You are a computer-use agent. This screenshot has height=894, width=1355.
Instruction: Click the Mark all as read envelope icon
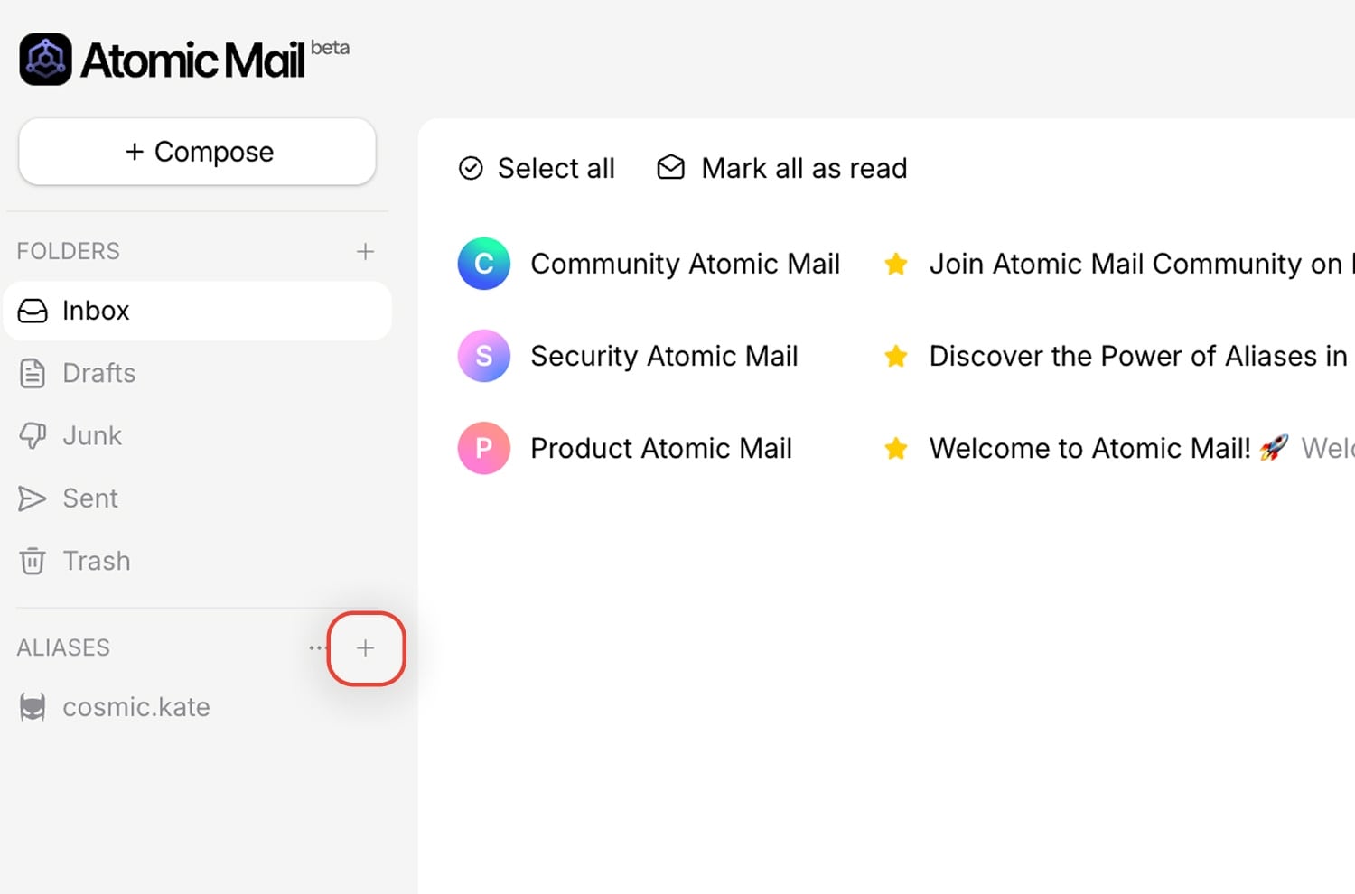point(670,167)
